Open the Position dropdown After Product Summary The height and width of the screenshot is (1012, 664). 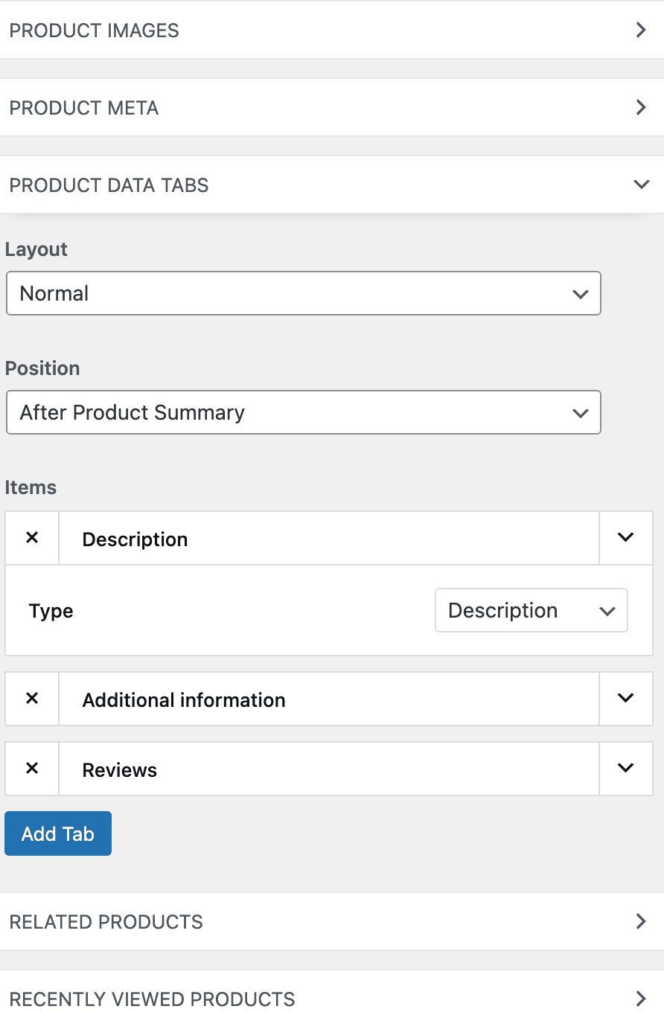coord(304,412)
